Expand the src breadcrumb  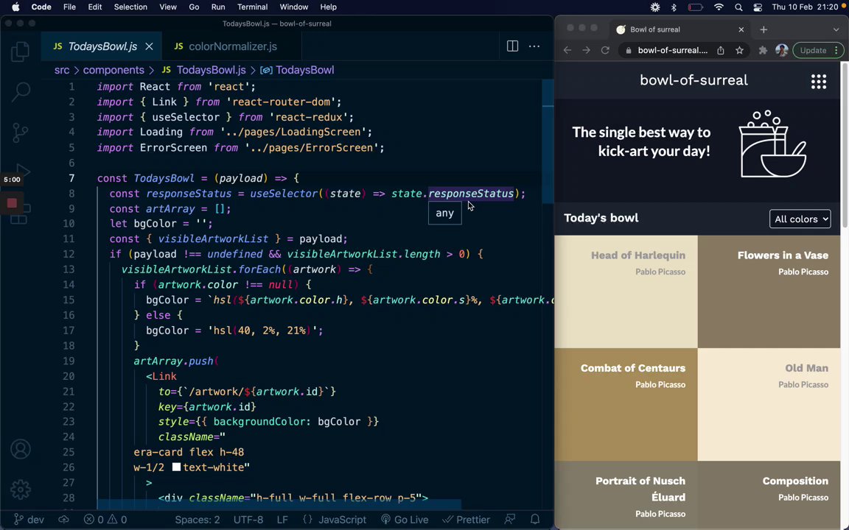click(x=62, y=71)
